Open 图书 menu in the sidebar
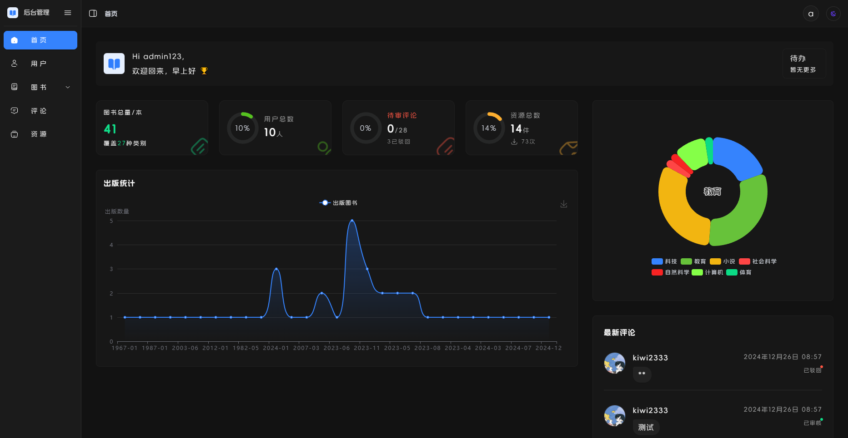848x438 pixels. 40,87
